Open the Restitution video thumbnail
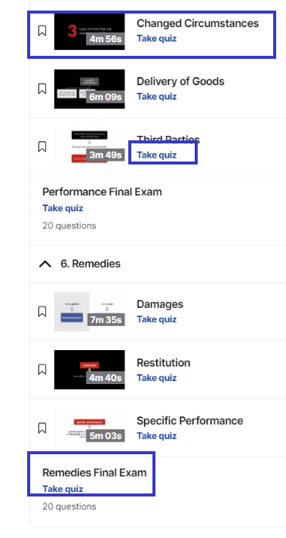This screenshot has height=538, width=286. [90, 370]
